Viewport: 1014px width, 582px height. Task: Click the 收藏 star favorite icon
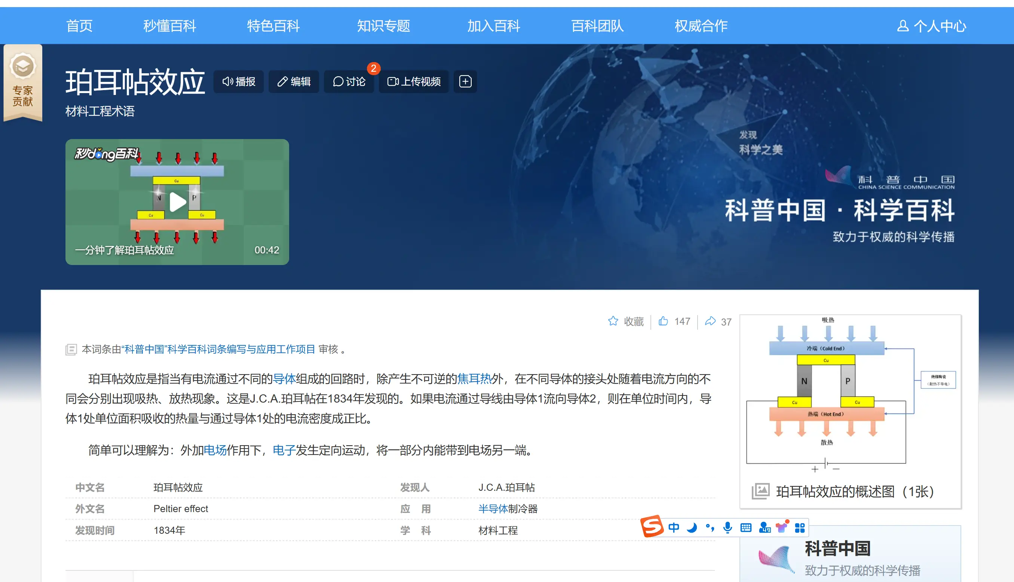613,321
